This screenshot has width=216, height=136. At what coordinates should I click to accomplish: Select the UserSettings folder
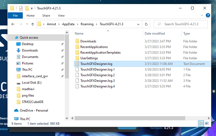click(89, 58)
